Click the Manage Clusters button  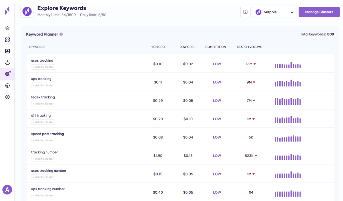point(319,12)
